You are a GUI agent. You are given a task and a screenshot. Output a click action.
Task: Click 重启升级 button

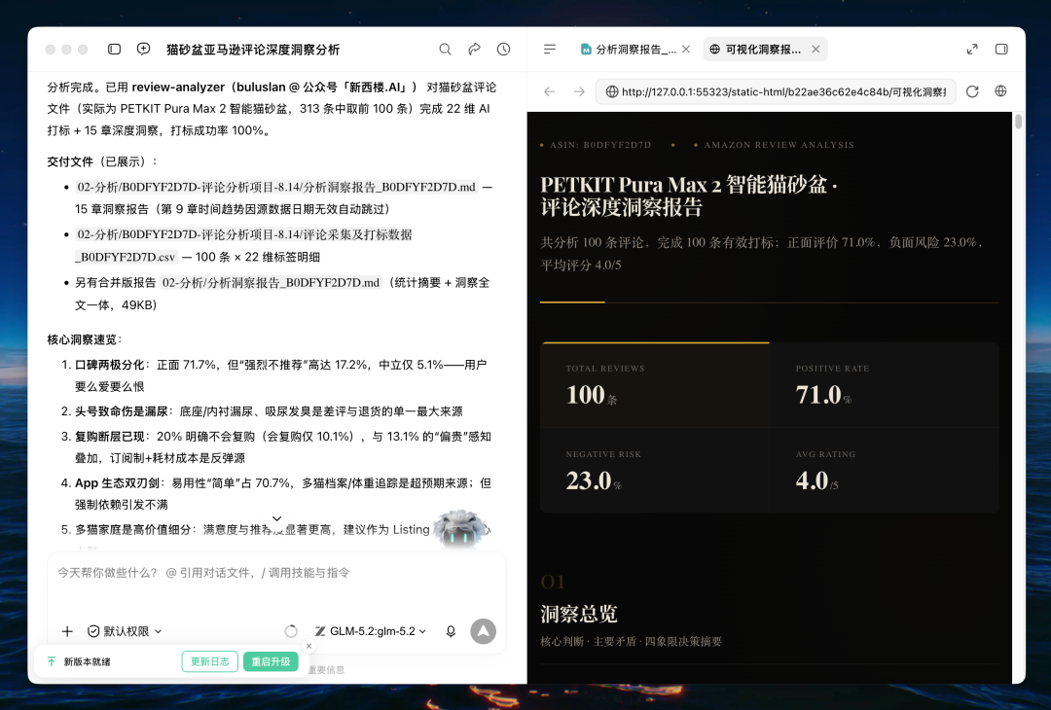271,661
